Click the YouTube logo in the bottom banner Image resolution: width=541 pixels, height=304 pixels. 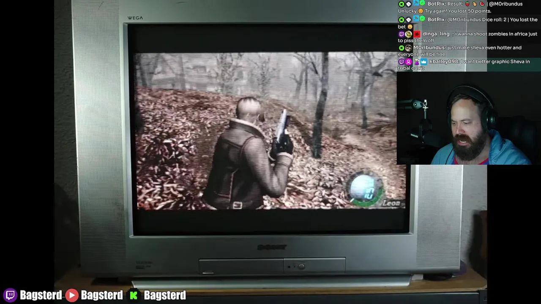[x=72, y=295]
